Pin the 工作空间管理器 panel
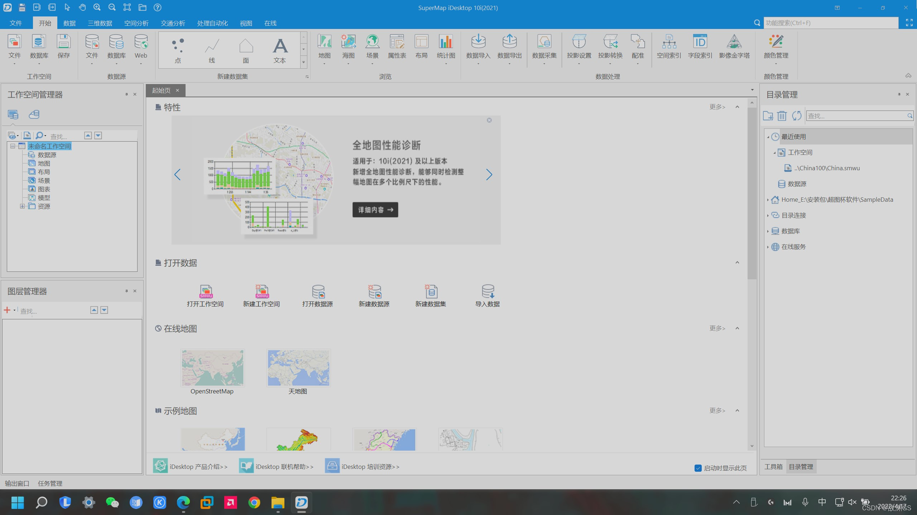917x515 pixels. pyautogui.click(x=126, y=94)
